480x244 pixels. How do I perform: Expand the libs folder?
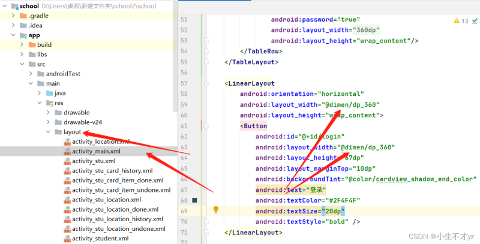pyautogui.click(x=22, y=55)
